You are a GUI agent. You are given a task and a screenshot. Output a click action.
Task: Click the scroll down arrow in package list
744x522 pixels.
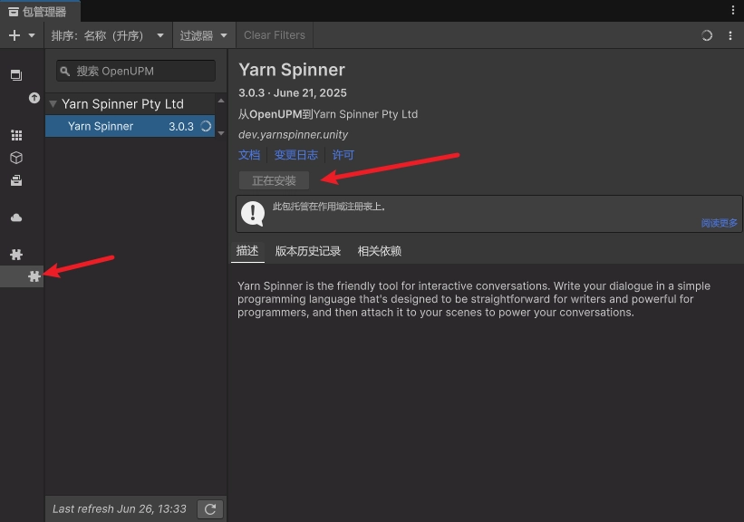click(x=221, y=133)
